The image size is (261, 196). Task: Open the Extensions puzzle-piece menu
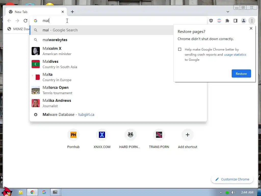point(227,21)
